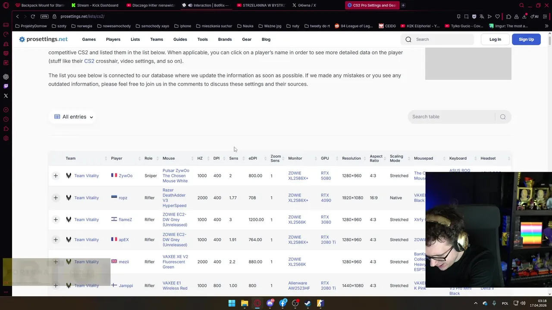Open the Gear menu item
552x310 pixels.
pos(247,39)
